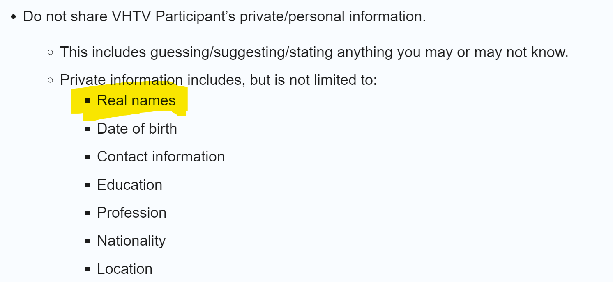Click the square bullet beside 'Nationality'
Viewport: 613px width, 282px height.
(87, 241)
